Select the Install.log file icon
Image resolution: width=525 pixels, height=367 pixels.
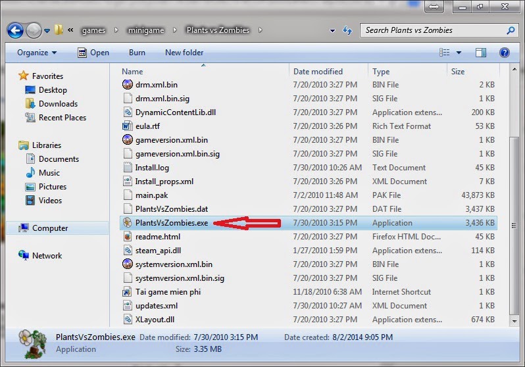128,168
